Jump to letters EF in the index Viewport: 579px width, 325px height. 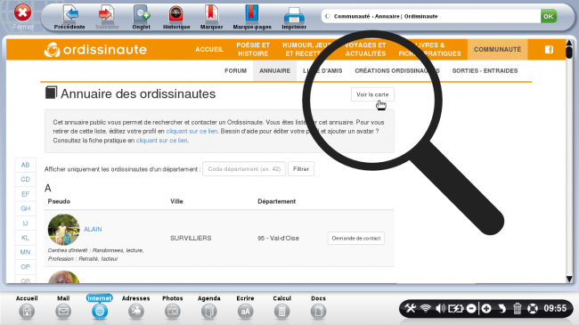tap(25, 194)
